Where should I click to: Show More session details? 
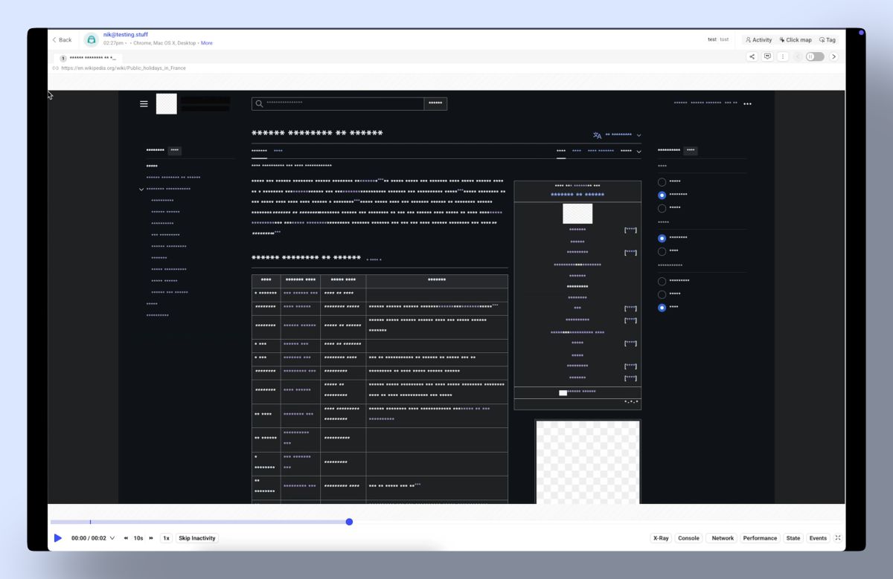206,43
